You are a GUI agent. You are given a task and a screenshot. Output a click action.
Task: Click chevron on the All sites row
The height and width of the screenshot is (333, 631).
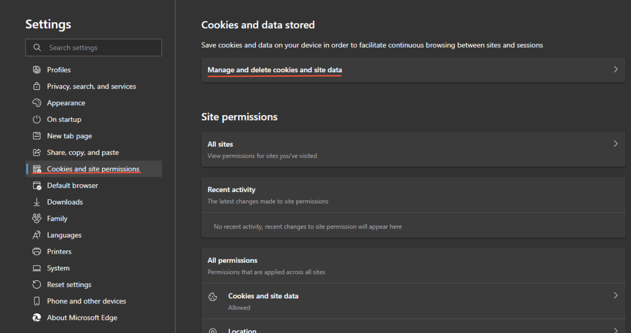pos(616,144)
